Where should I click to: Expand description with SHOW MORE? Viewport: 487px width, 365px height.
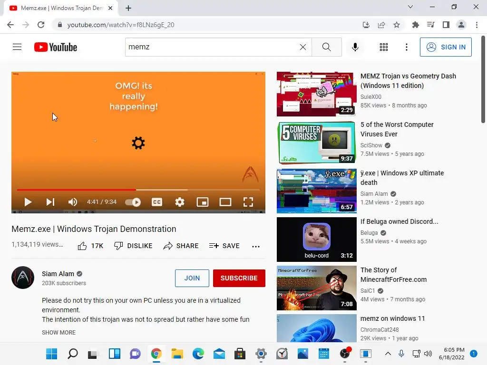[x=58, y=332]
